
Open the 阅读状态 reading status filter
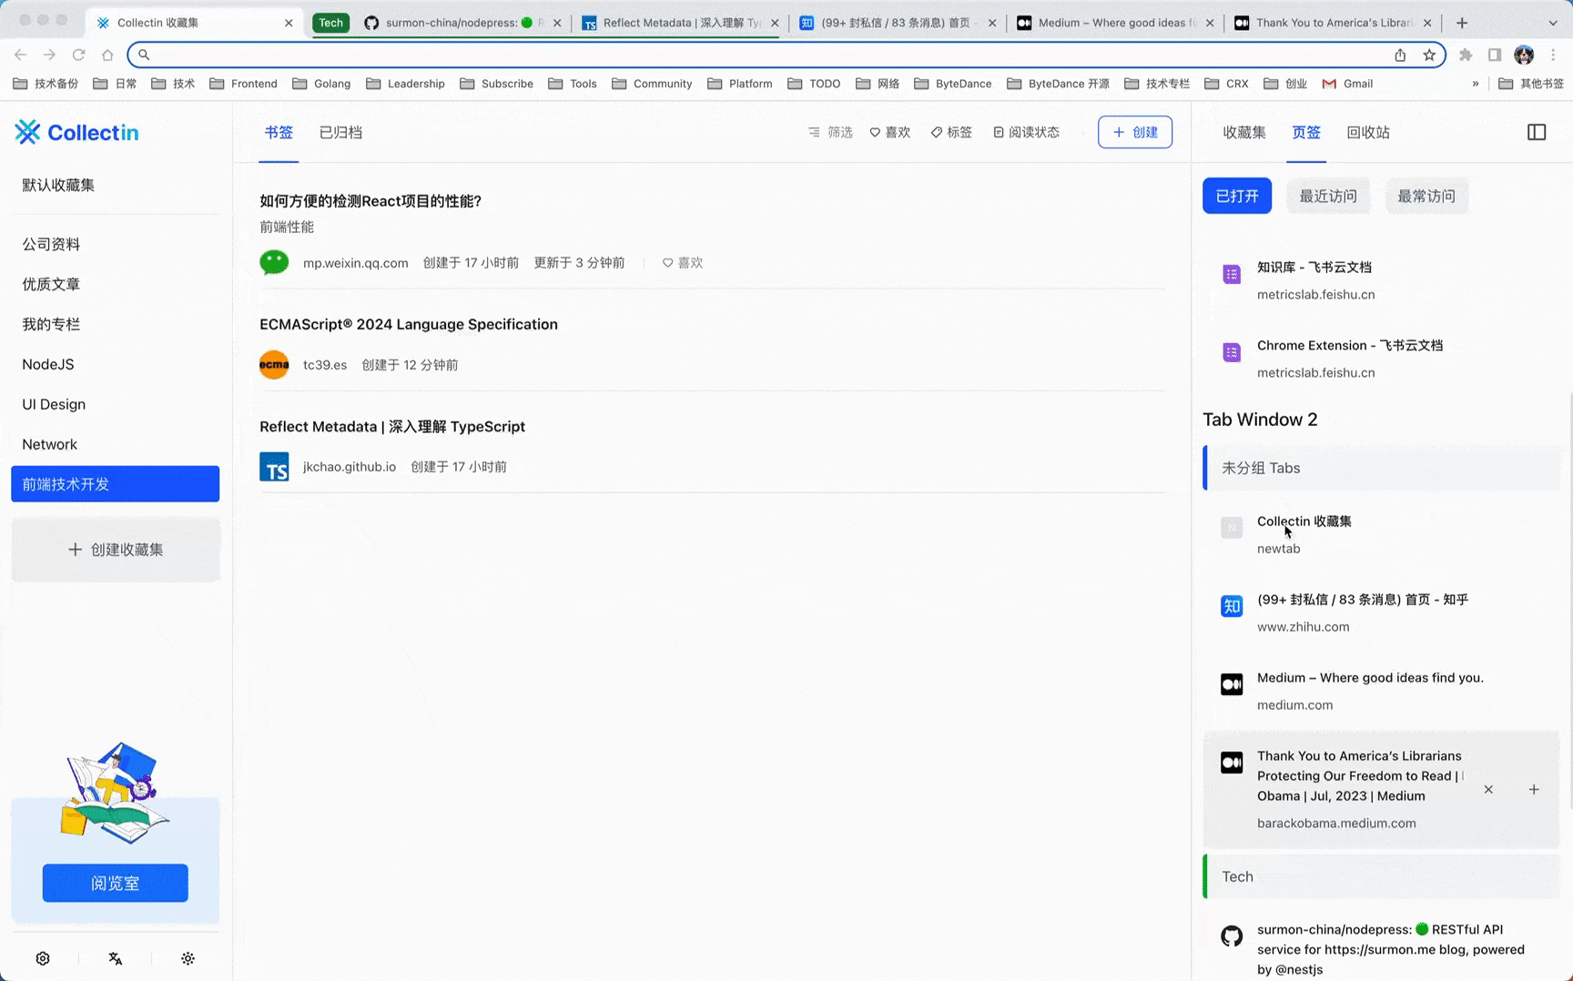click(1026, 132)
